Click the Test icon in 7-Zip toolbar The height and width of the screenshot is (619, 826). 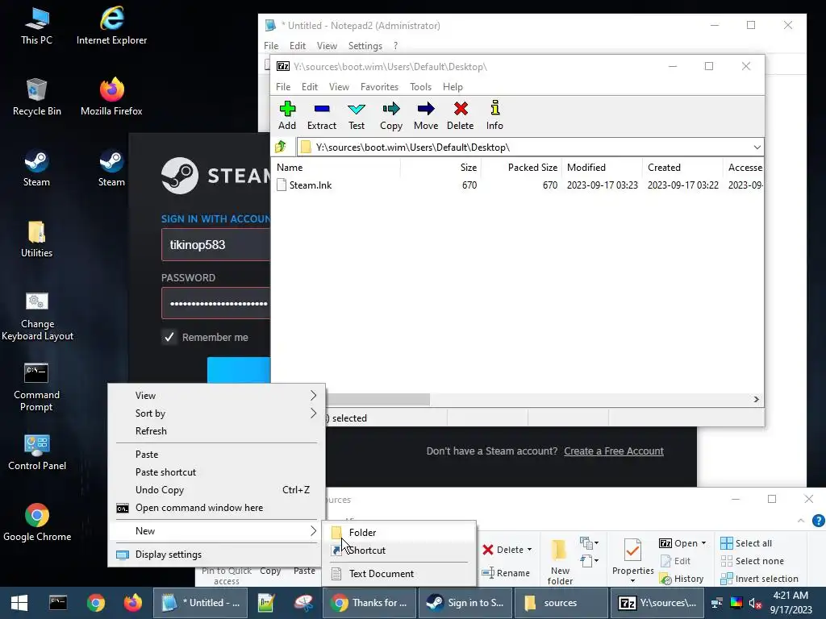(x=356, y=115)
